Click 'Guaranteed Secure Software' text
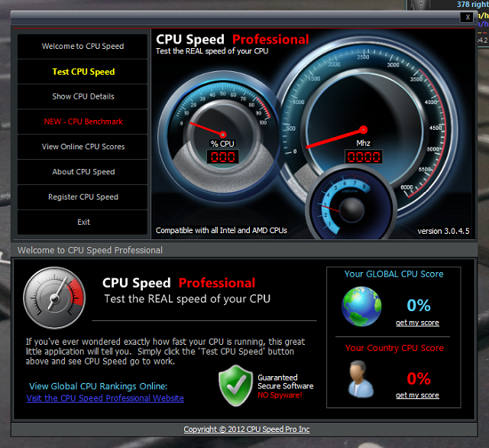 click(x=285, y=381)
